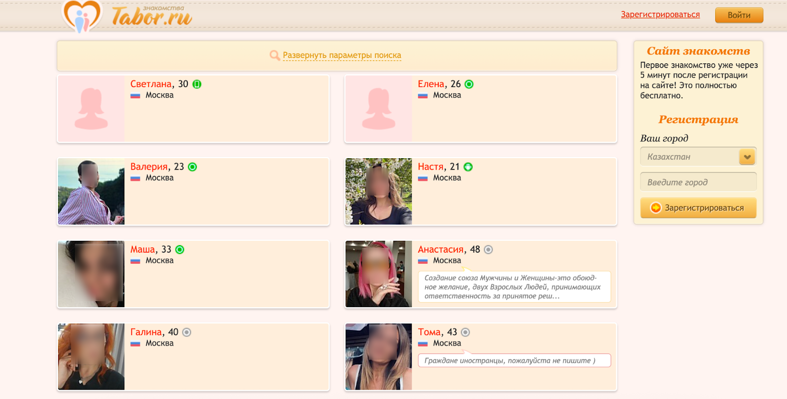The image size is (787, 399).
Task: Click the green online icon next to Маша
Action: click(180, 250)
